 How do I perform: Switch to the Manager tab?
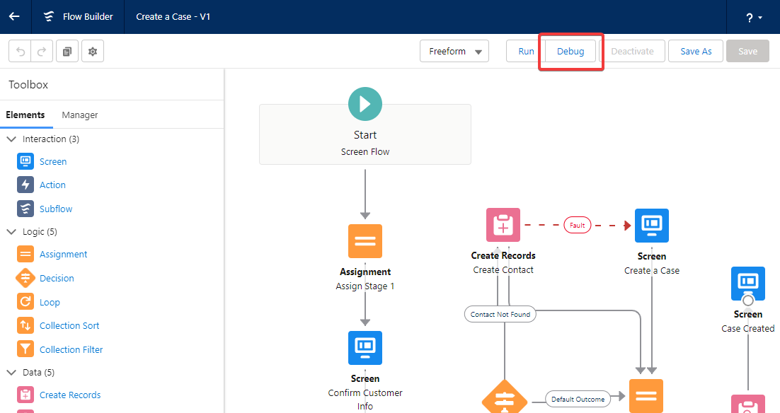(x=79, y=115)
